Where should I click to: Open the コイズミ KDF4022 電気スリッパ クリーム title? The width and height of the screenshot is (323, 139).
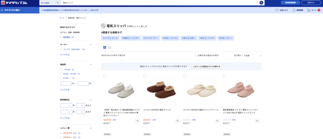201,110
